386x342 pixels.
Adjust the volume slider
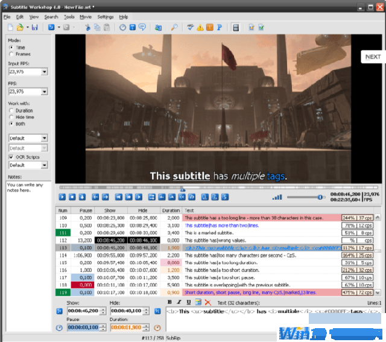320,197
